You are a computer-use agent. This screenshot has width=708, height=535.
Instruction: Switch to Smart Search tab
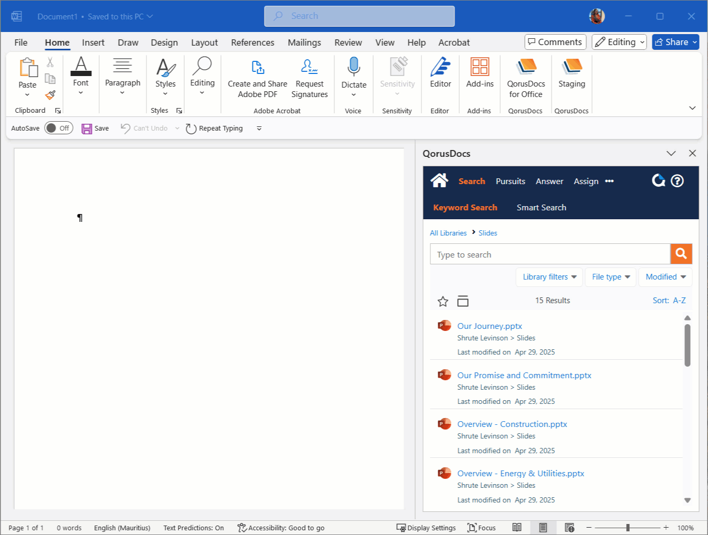(x=541, y=207)
